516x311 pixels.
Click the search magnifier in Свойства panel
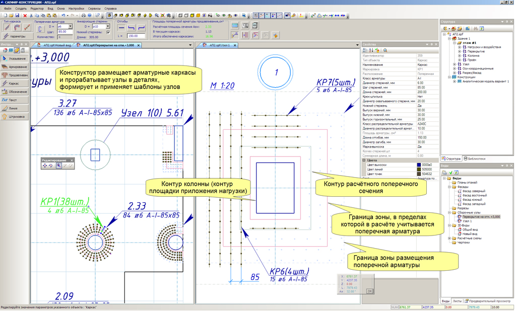[x=385, y=50]
